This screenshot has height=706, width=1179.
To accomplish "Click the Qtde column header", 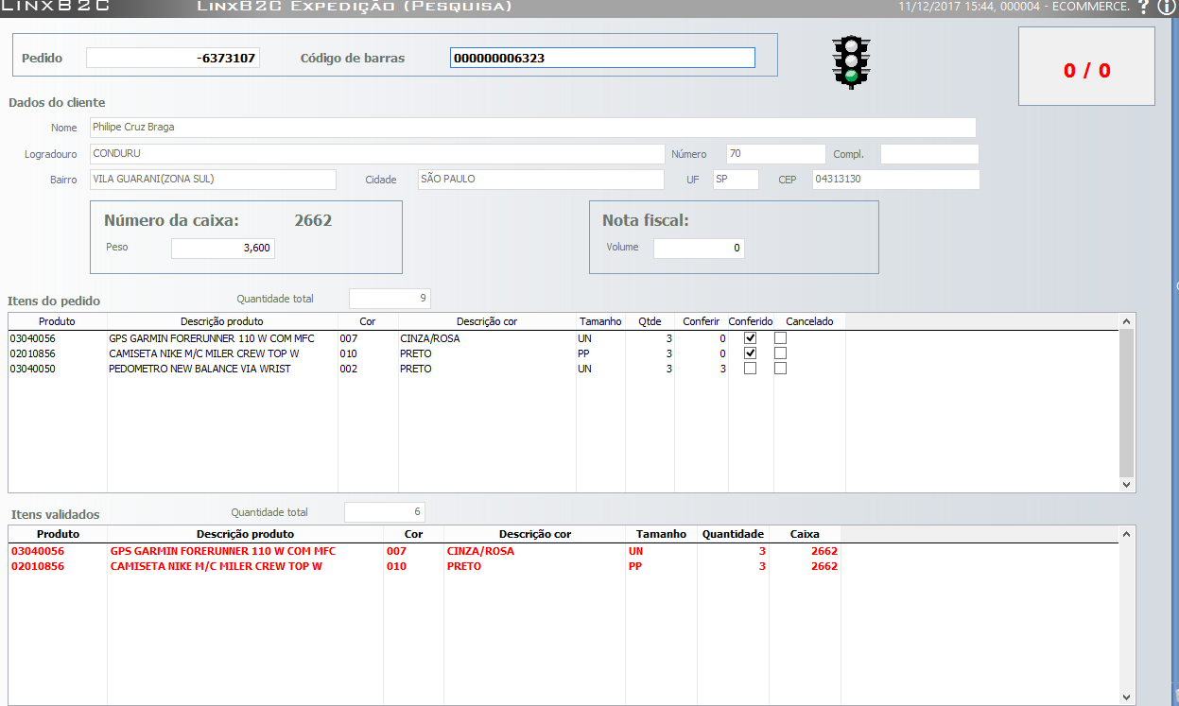I will click(650, 321).
